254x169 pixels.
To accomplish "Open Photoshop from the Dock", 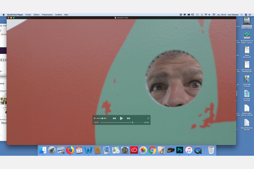I will [x=179, y=150].
